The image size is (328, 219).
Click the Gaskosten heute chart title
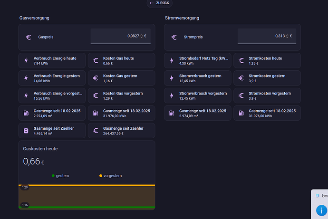tap(40, 149)
